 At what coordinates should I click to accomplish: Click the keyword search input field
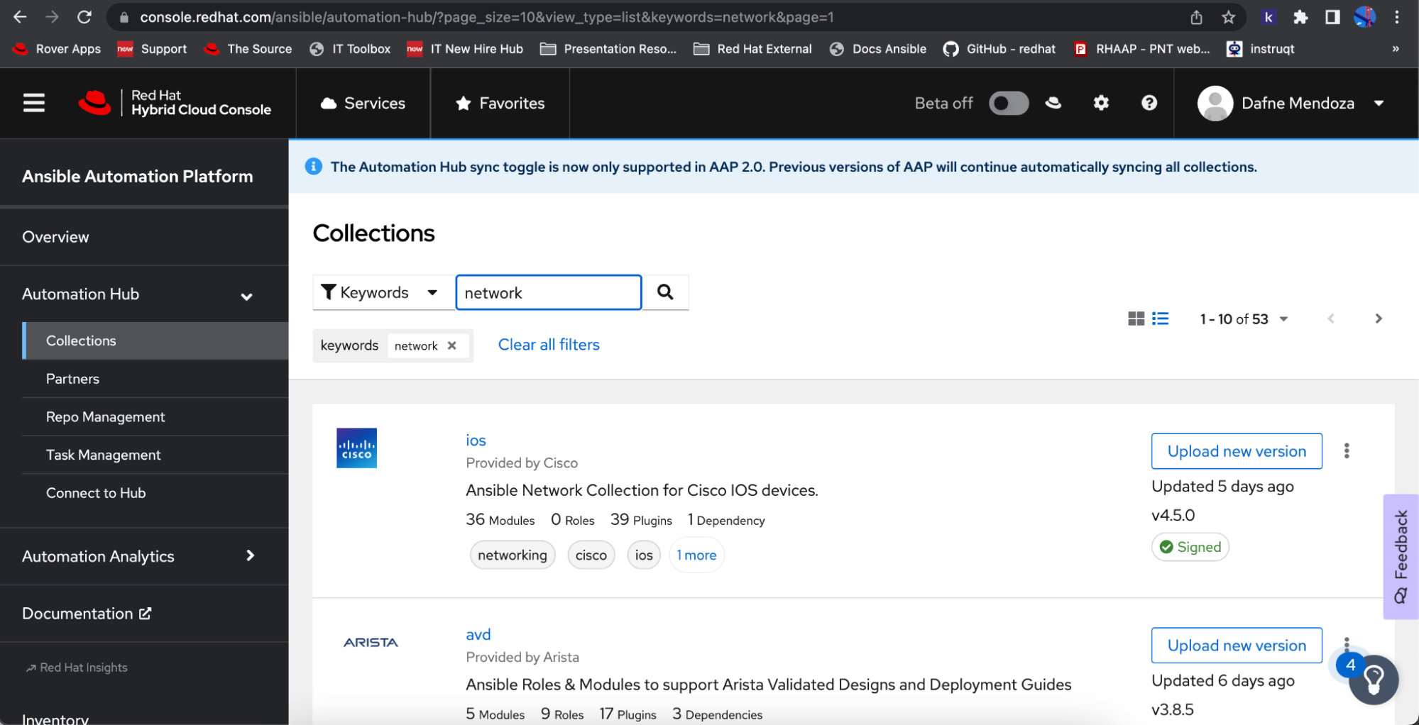click(548, 293)
